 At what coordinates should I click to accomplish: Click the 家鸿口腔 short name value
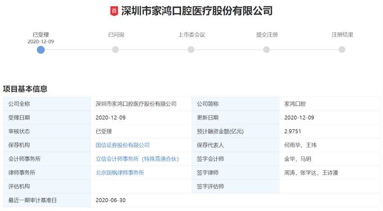pos(295,104)
